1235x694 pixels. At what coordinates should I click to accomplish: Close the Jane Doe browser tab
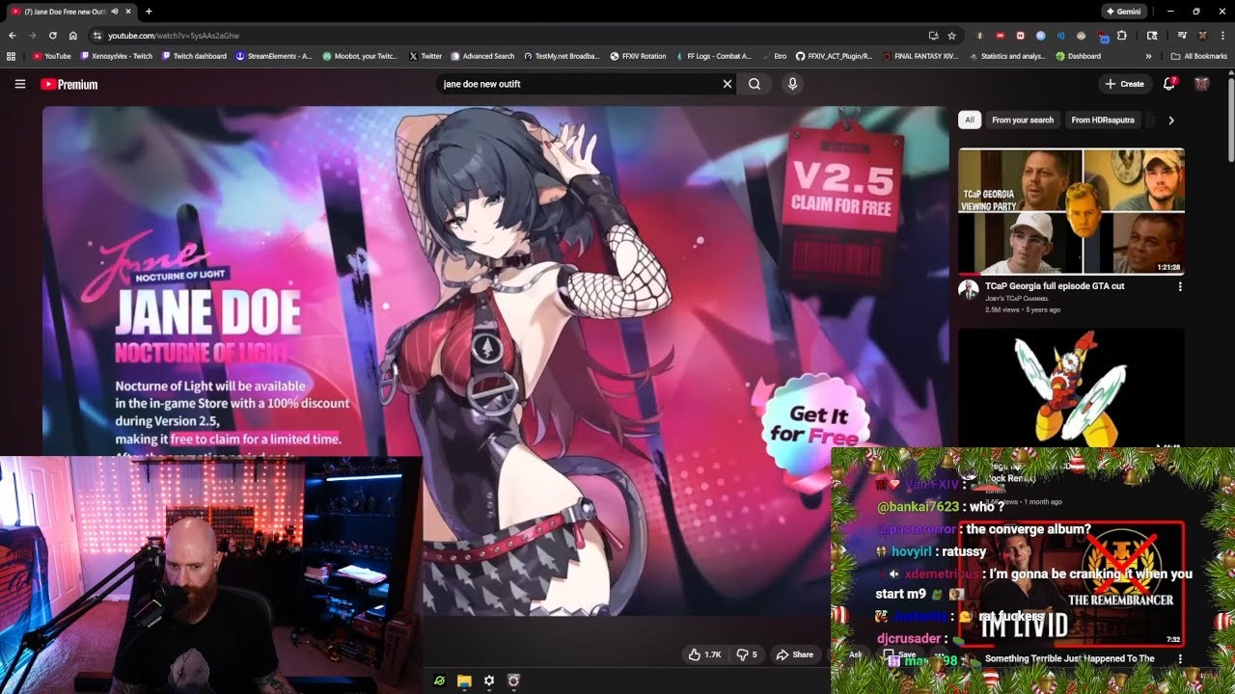(x=128, y=11)
